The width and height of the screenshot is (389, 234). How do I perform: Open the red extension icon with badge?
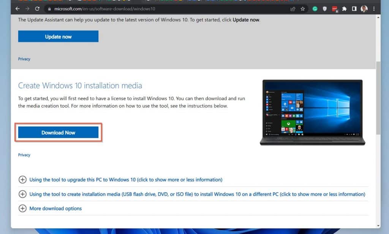334,9
